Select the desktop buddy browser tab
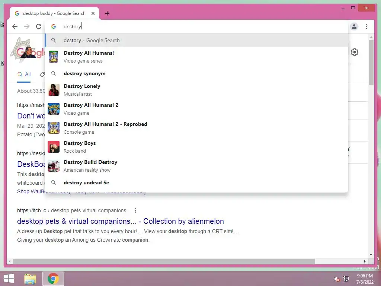Image resolution: width=381 pixels, height=286 pixels. (x=54, y=13)
